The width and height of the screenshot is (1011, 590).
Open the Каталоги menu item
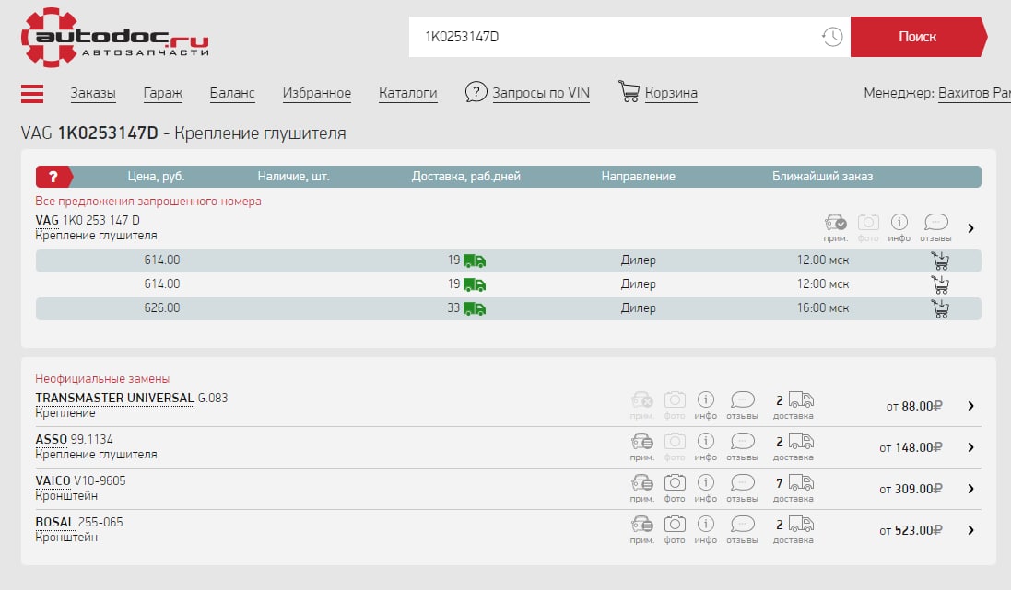[407, 93]
